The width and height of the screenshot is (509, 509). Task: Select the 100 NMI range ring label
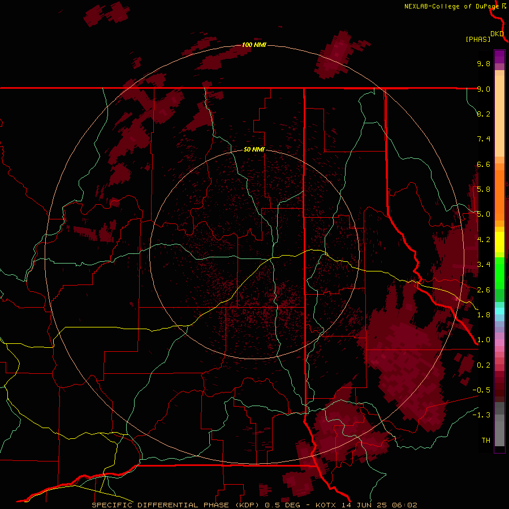(x=254, y=45)
